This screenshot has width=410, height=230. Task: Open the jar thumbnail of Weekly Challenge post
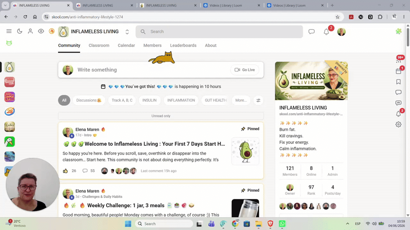tap(245, 208)
